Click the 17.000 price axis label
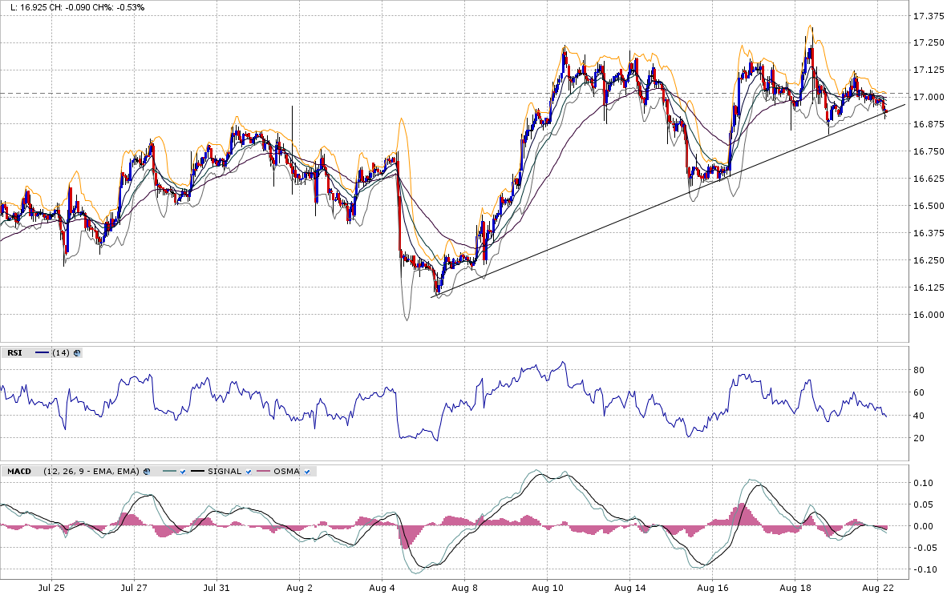Viewport: 951px width, 599px height. tap(928, 97)
